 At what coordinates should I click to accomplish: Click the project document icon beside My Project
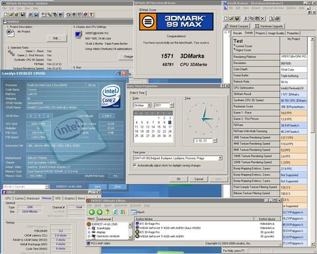coord(10,33)
